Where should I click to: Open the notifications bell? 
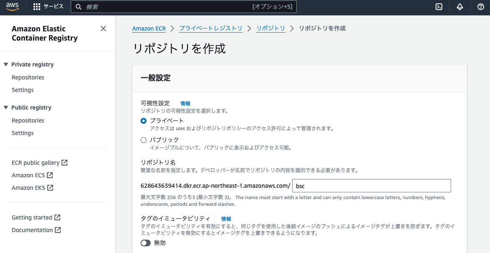[x=459, y=6]
